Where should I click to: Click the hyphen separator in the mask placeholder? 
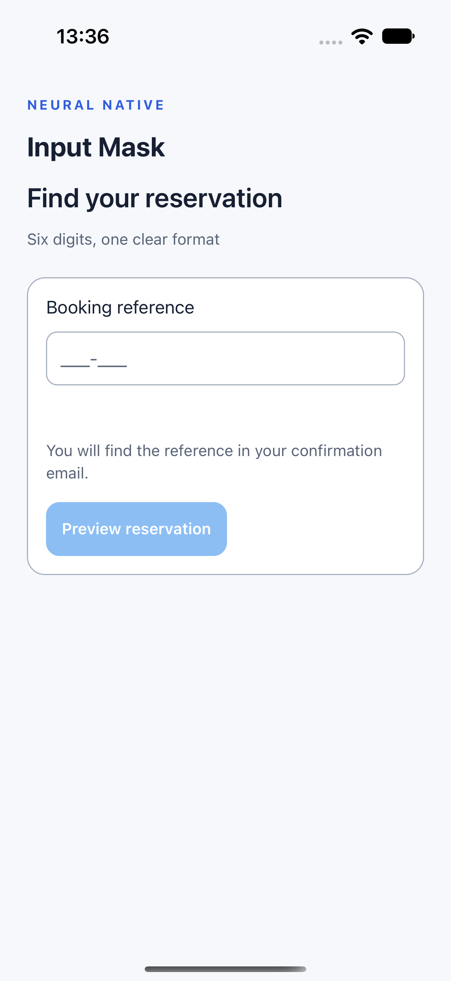coord(93,359)
